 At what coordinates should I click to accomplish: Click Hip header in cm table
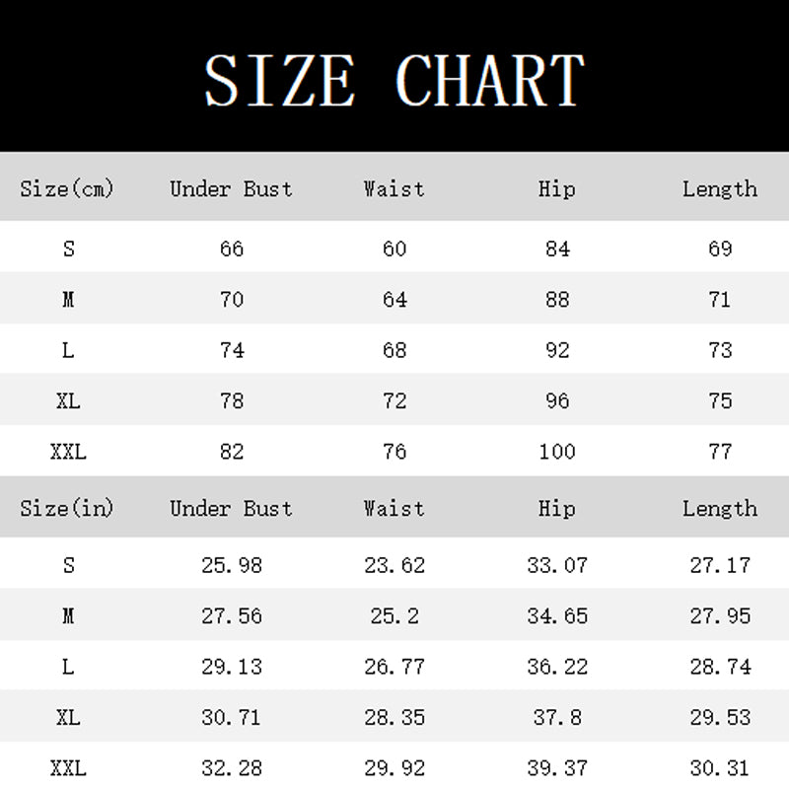pyautogui.click(x=557, y=188)
